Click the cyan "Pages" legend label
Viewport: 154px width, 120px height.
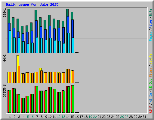[151, 37]
